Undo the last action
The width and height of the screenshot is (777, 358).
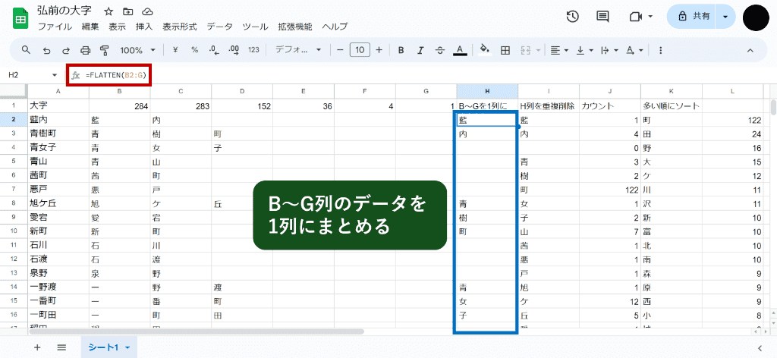pos(46,50)
